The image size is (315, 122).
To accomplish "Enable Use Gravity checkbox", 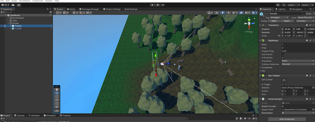I will (x=283, y=54).
